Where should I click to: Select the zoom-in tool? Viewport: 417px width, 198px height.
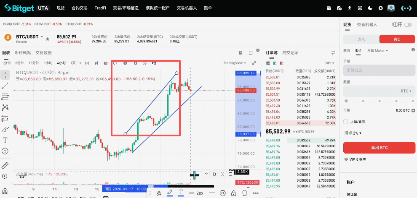(5, 176)
